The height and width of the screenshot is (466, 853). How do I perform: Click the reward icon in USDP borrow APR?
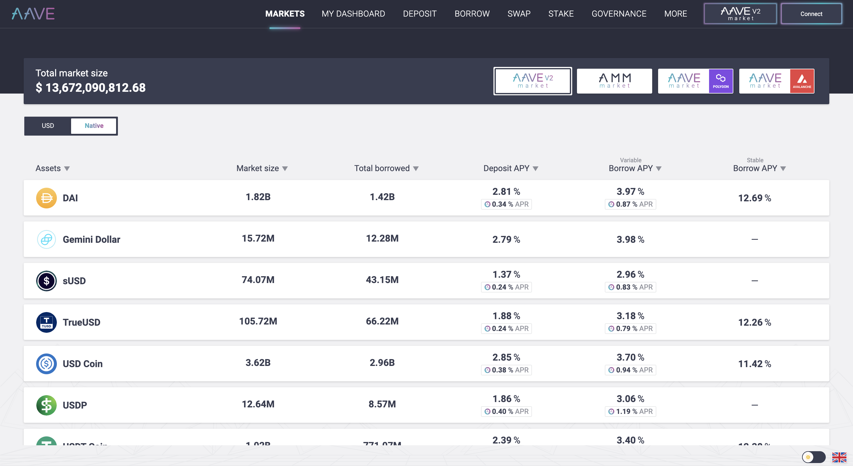tap(611, 411)
